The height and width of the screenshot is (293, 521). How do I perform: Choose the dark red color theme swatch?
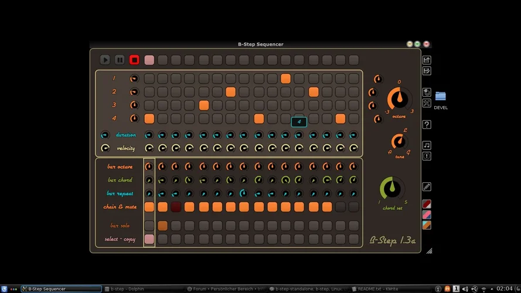pyautogui.click(x=427, y=204)
